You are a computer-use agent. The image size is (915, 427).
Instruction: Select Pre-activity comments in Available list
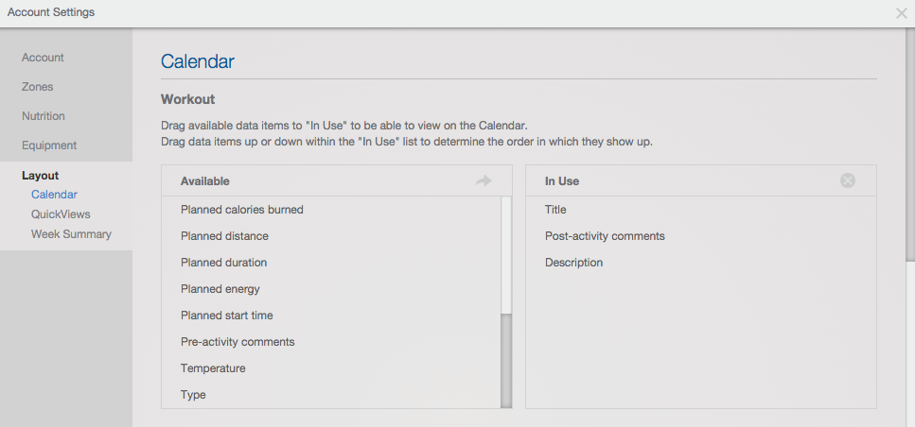pyautogui.click(x=331, y=342)
